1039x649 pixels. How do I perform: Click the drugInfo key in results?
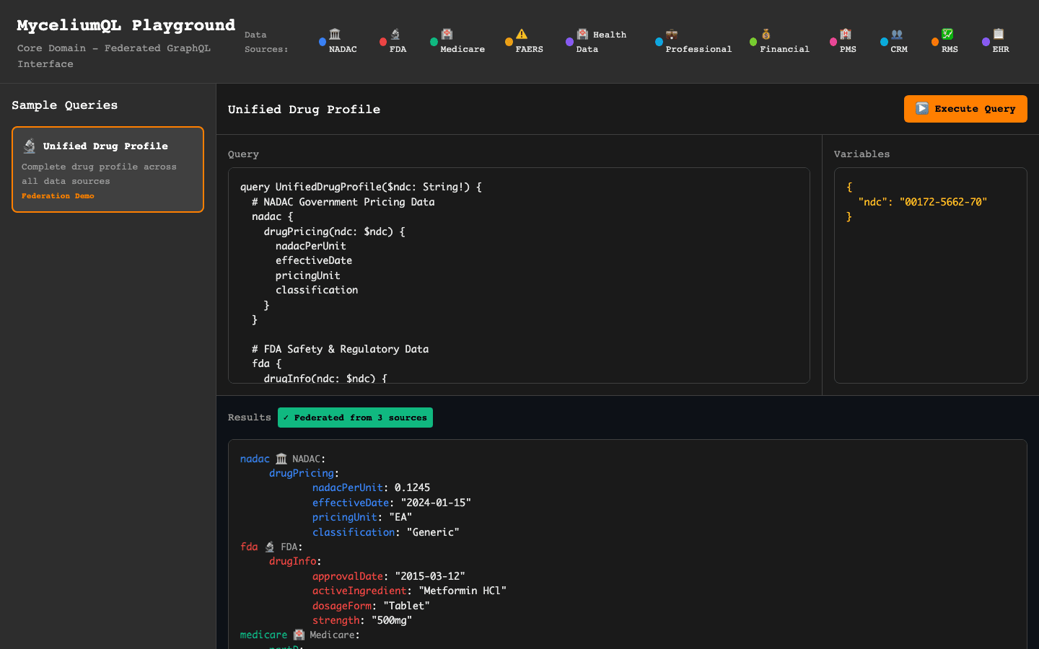(293, 561)
